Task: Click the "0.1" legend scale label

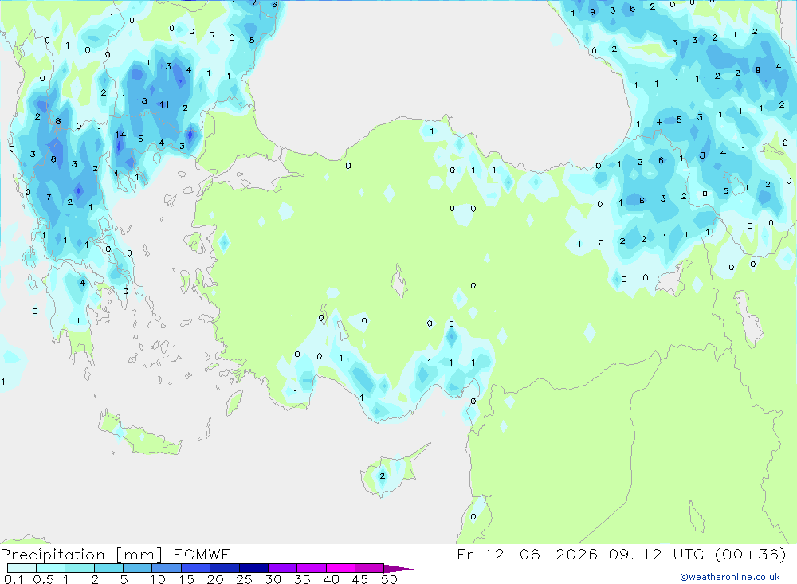Action: click(x=14, y=579)
